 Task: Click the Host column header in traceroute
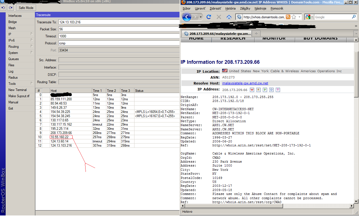point(71,91)
